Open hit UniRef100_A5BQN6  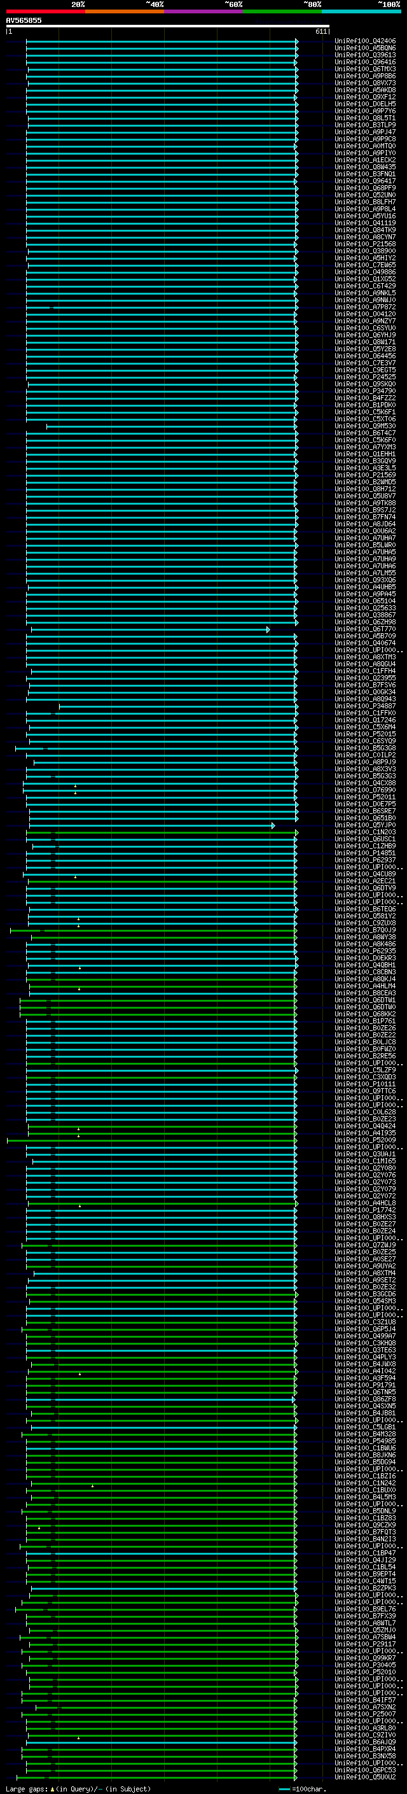pyautogui.click(x=365, y=48)
